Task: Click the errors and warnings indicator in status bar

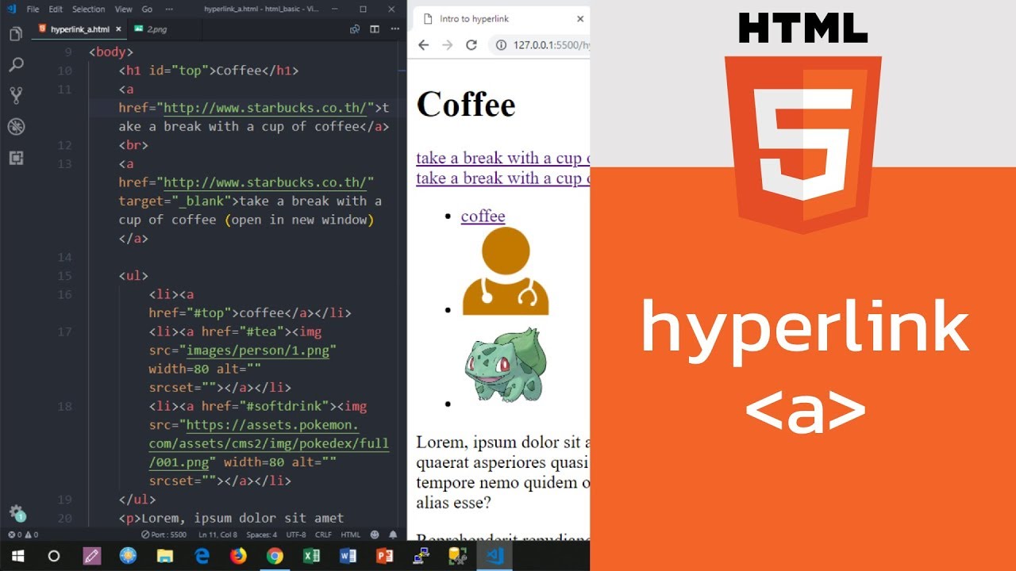Action: [22, 535]
